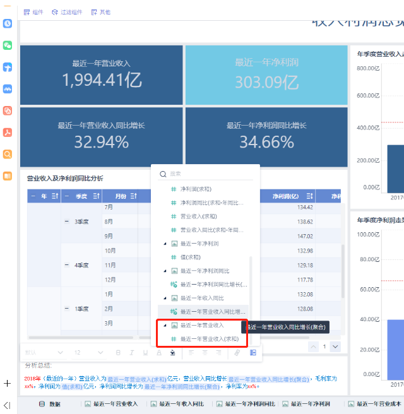Click 最近一年净利润同比增长(聚合) tag in summary

pyautogui.click(x=182, y=387)
